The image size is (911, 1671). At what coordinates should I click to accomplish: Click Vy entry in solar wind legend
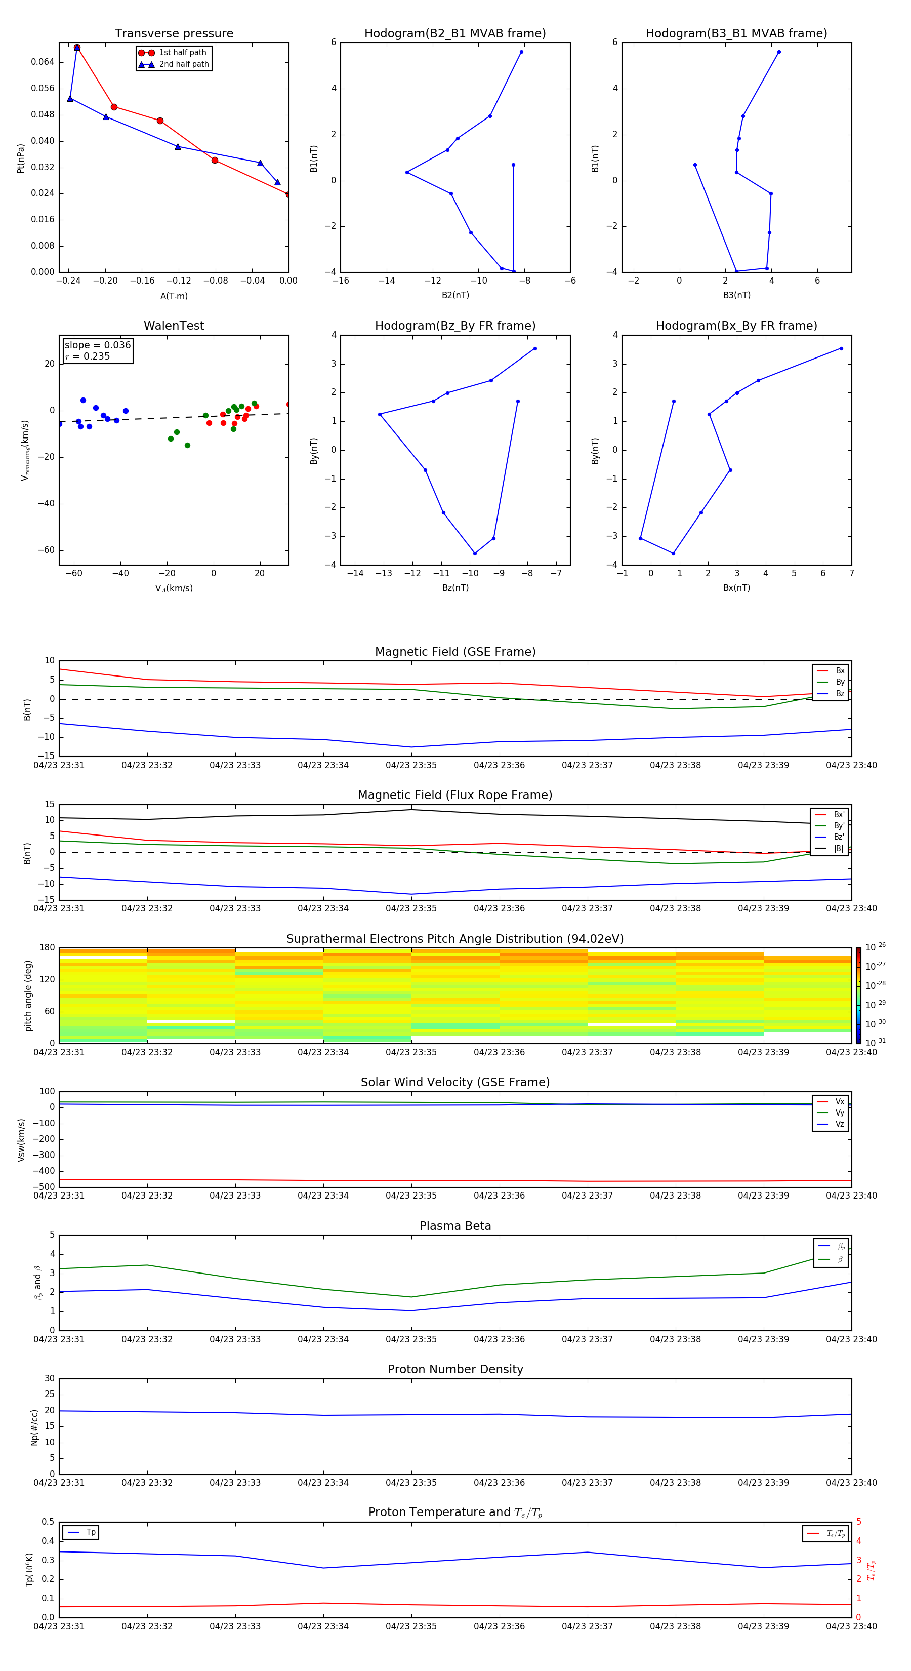coord(831,1113)
